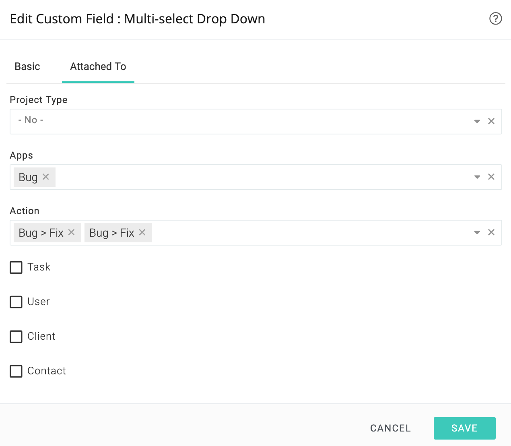The width and height of the screenshot is (511, 446).
Task: Expand the Apps dropdown arrow
Action: [x=477, y=177]
